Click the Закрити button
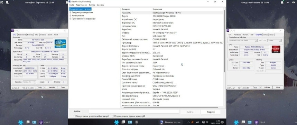 pos(211,112)
